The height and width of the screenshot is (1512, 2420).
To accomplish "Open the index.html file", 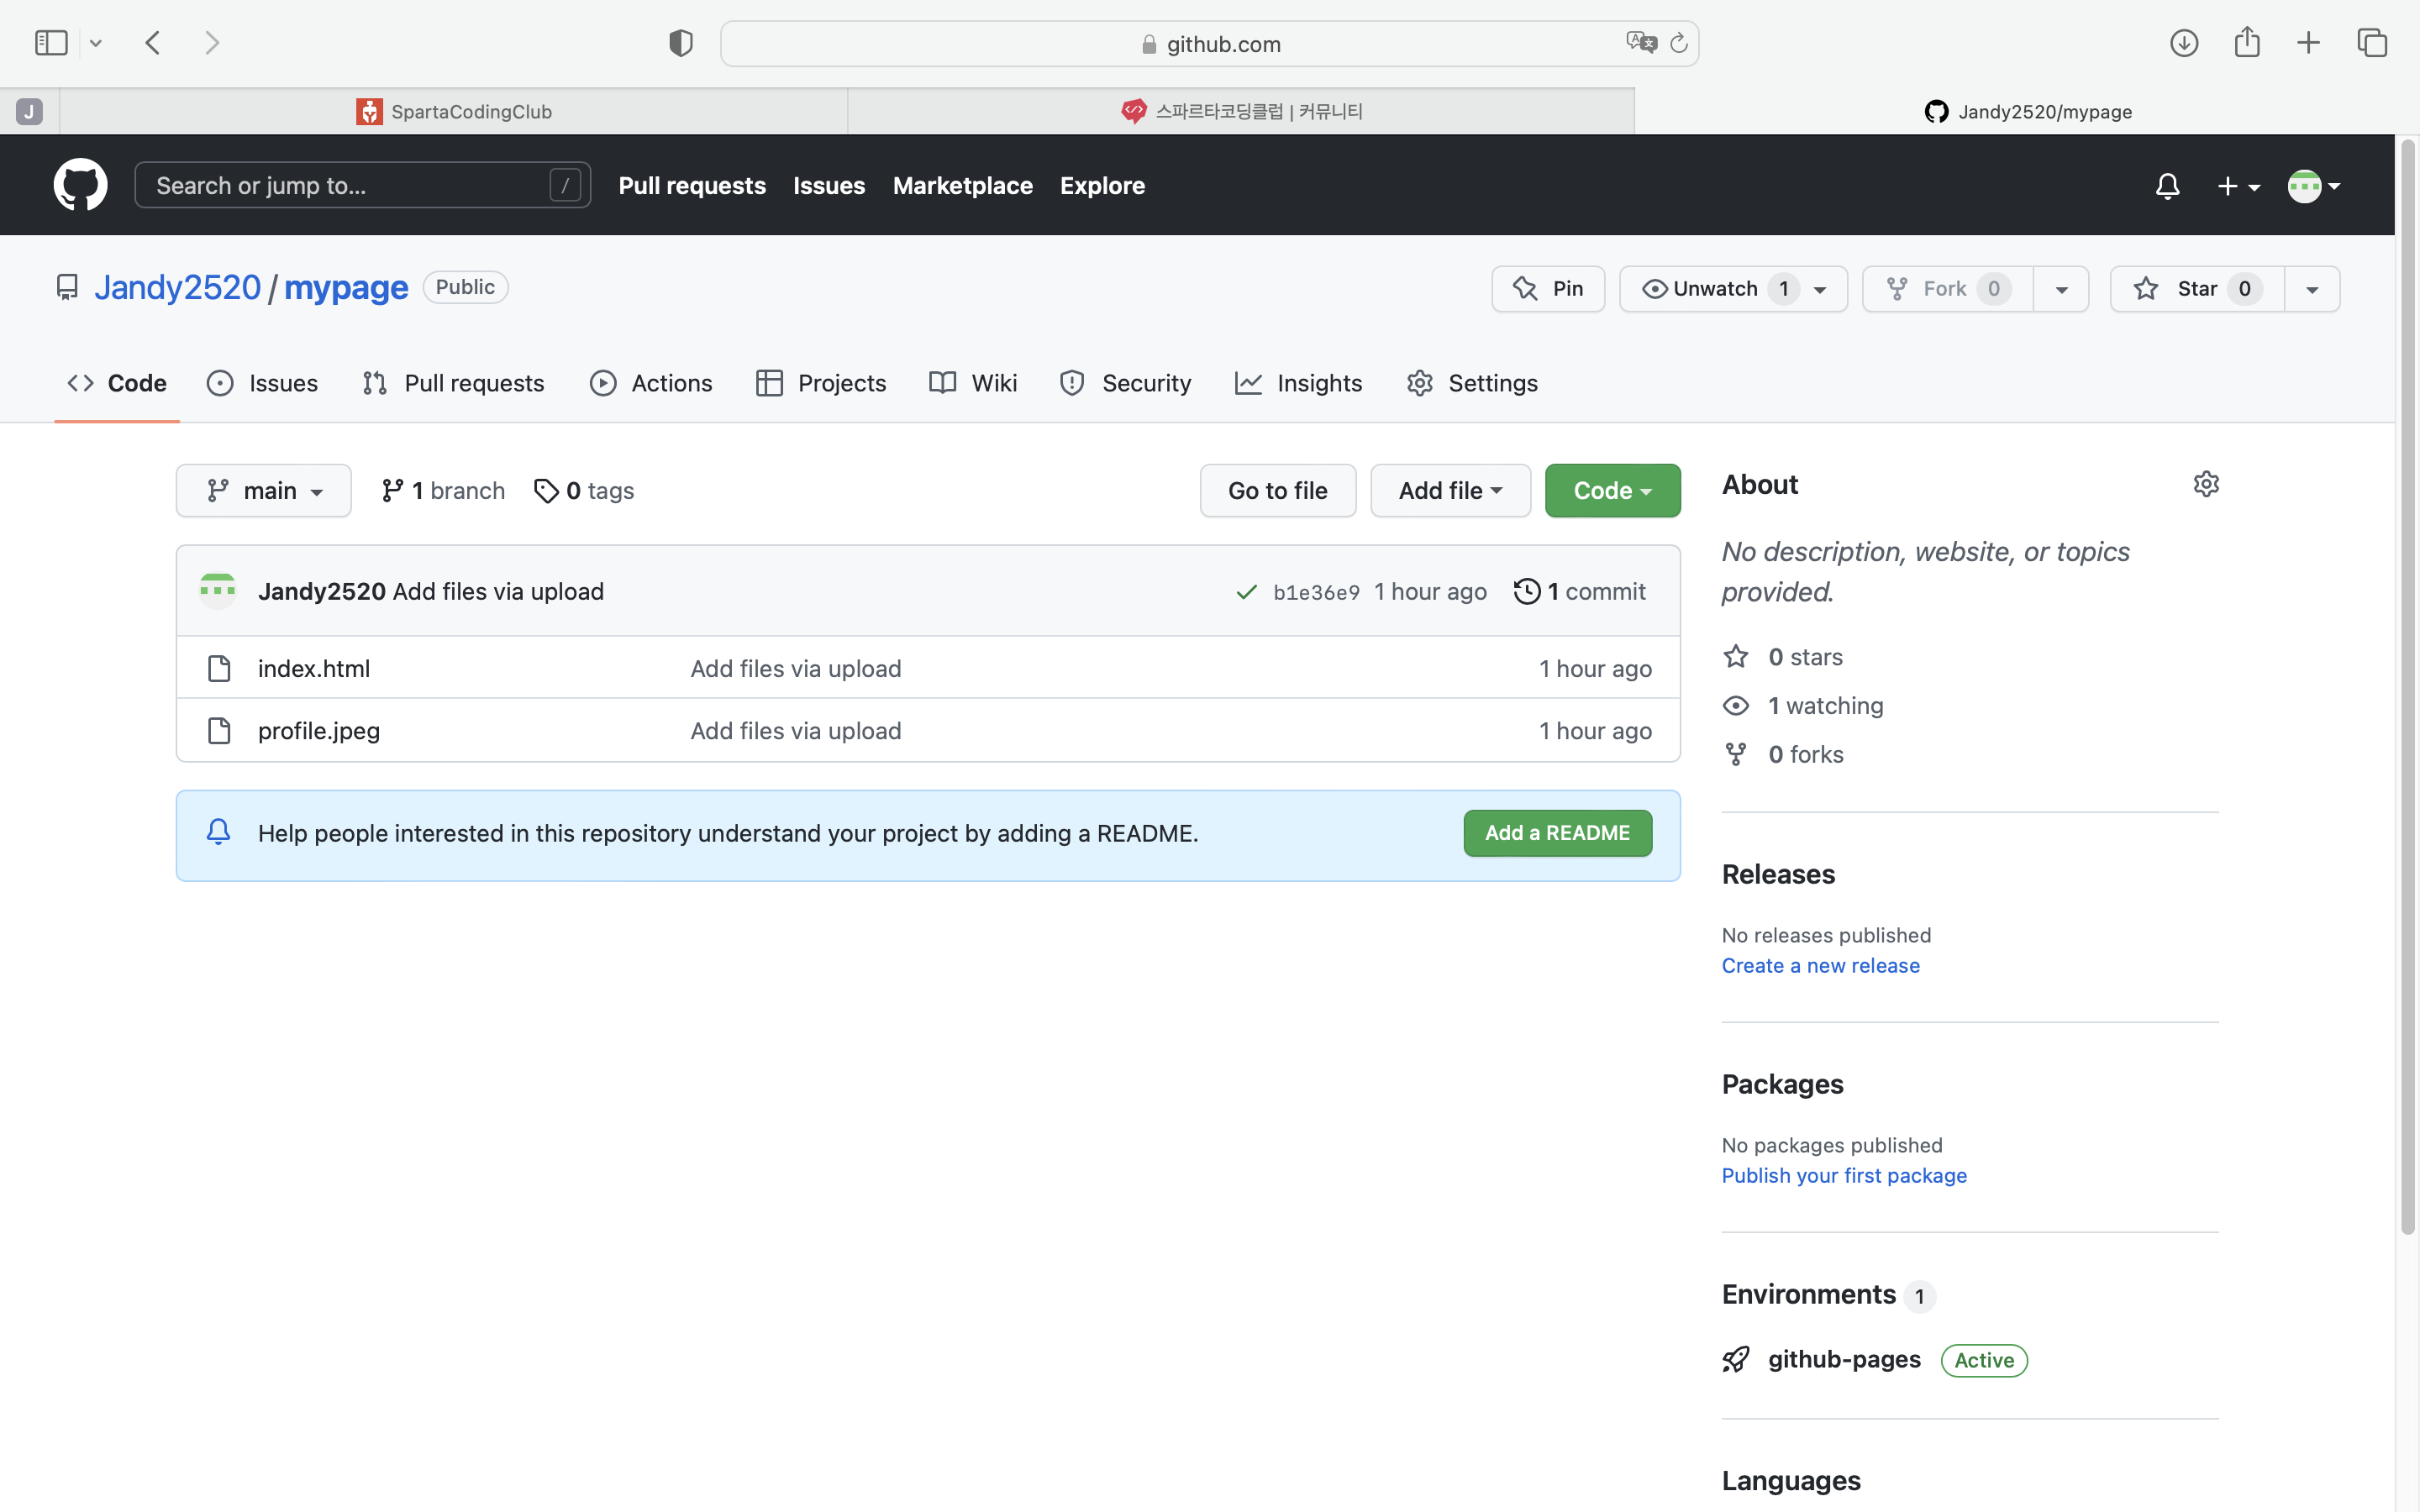I will [x=314, y=669].
